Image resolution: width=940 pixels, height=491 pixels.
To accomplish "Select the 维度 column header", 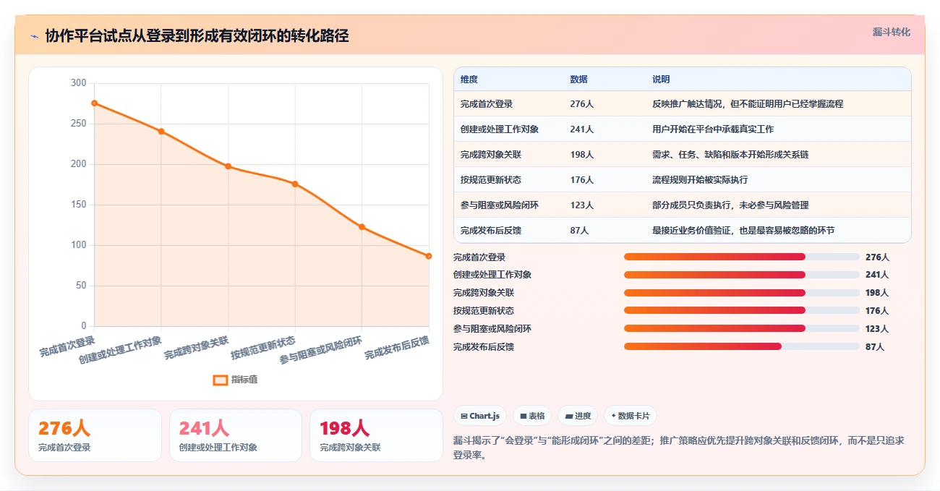I will tap(469, 80).
